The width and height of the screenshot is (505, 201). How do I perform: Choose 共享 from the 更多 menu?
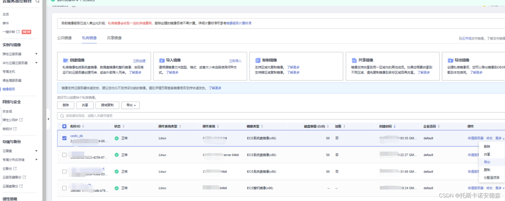(x=487, y=154)
